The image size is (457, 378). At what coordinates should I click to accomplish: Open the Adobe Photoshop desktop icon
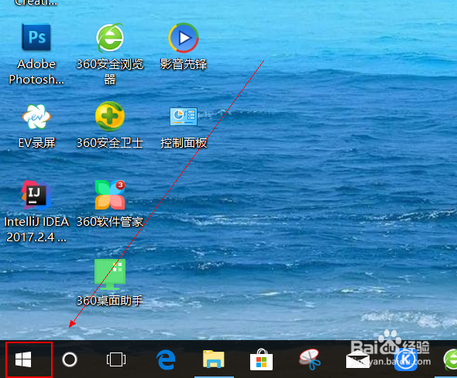[36, 37]
